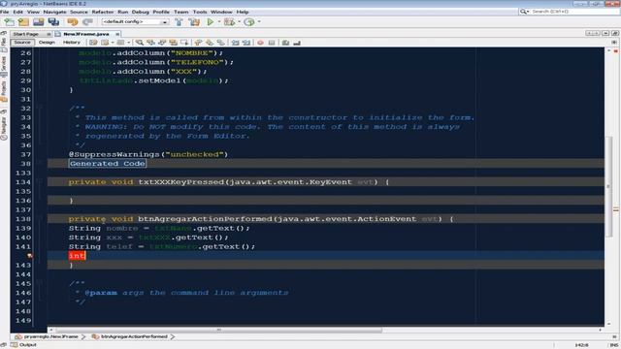Click the horizontal editor scrollbar thumb
The width and height of the screenshot is (621, 349).
point(219,330)
